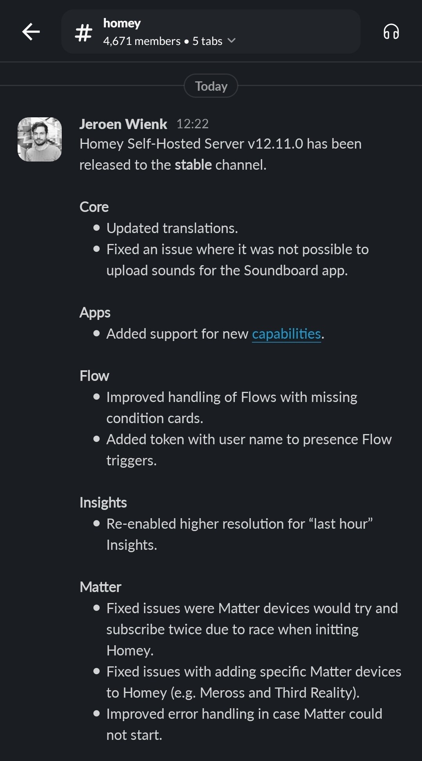
Task: Tap the Updated translations bullet text
Action: point(172,228)
